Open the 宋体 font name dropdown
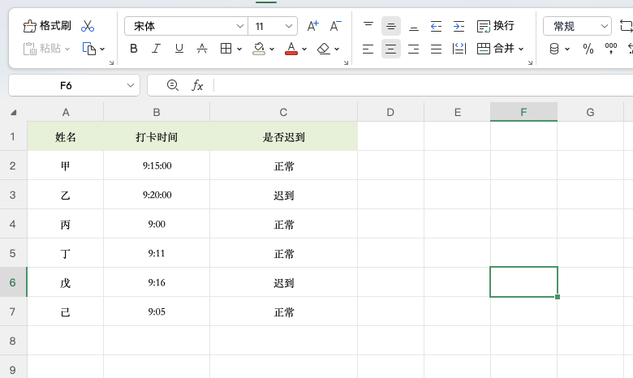This screenshot has width=633, height=378. (x=185, y=26)
